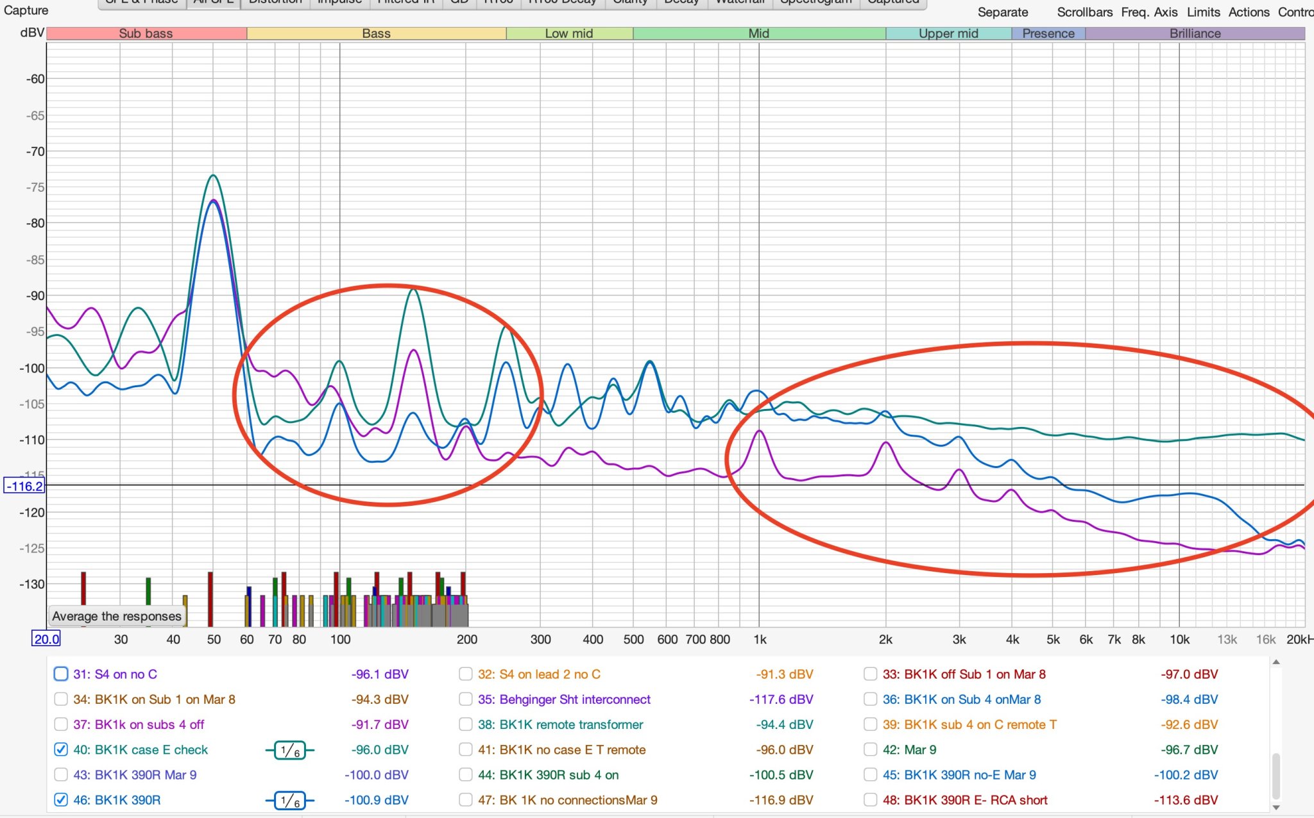
Task: Click the Average the responses button
Action: click(x=117, y=616)
